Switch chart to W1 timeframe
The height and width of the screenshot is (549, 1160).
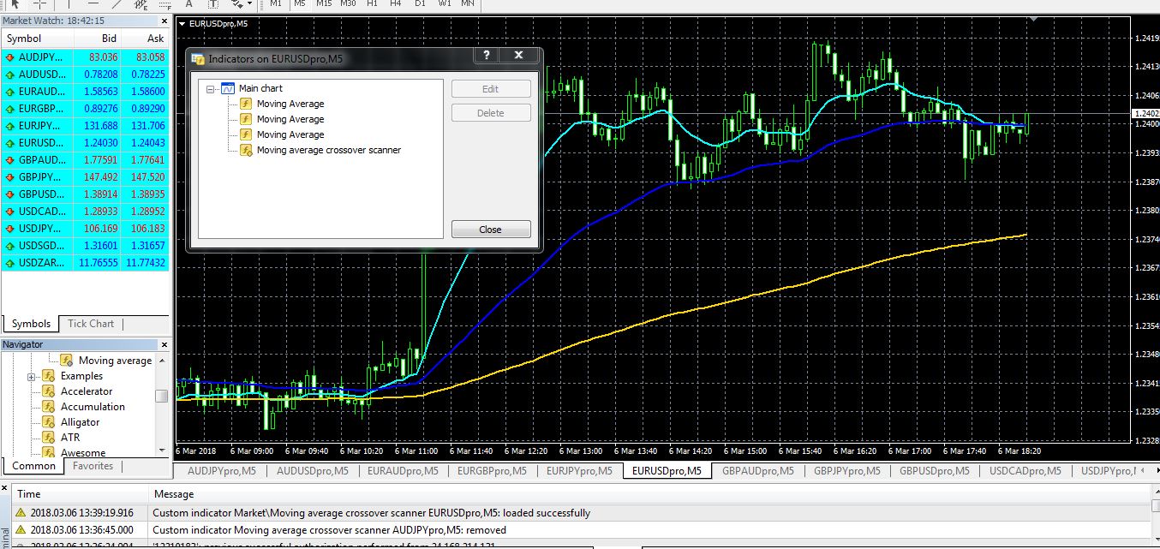point(444,3)
